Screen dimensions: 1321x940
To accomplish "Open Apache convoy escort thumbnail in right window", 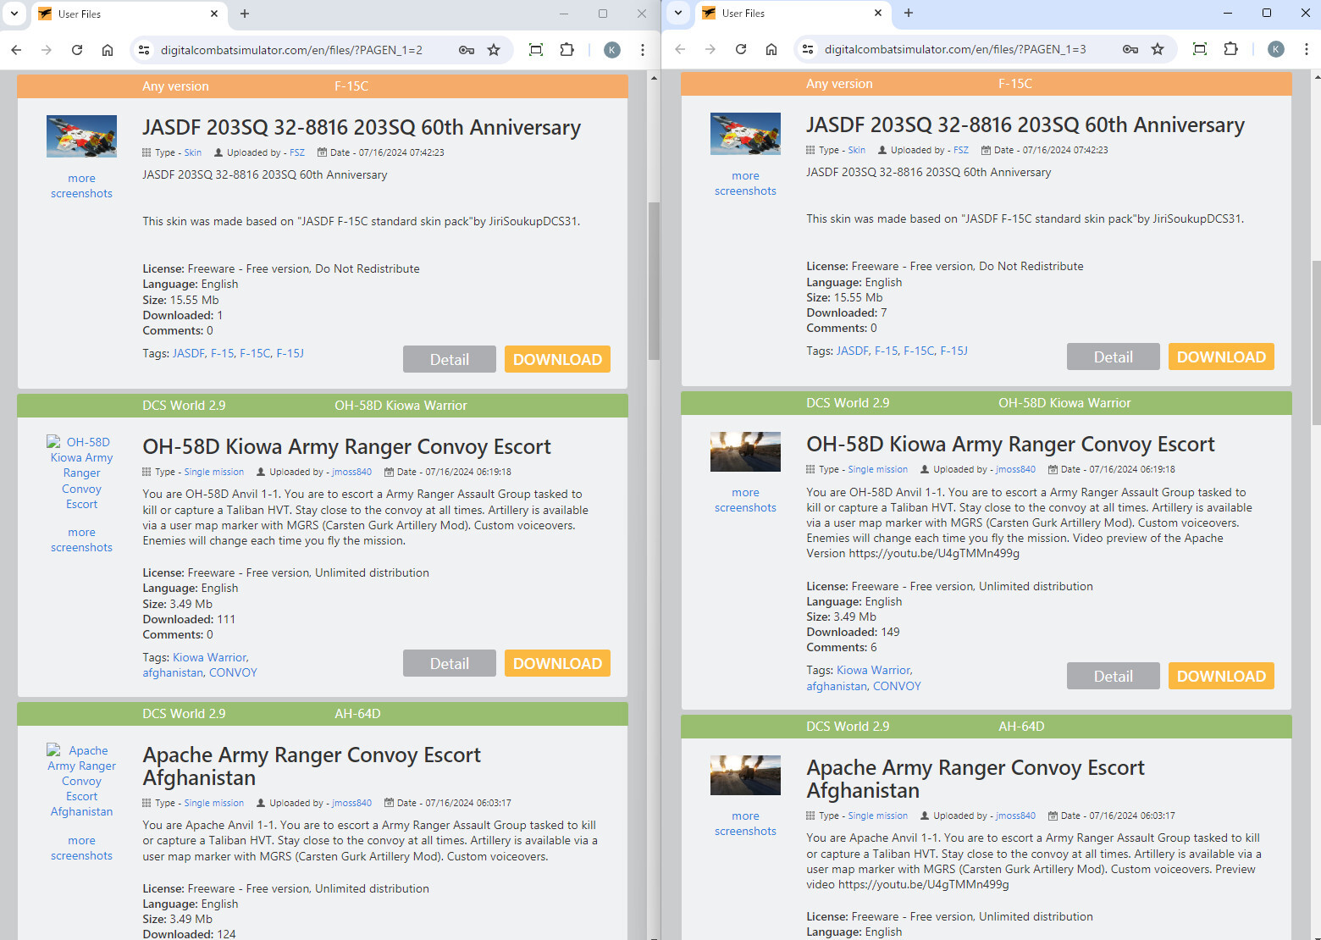I will click(745, 775).
